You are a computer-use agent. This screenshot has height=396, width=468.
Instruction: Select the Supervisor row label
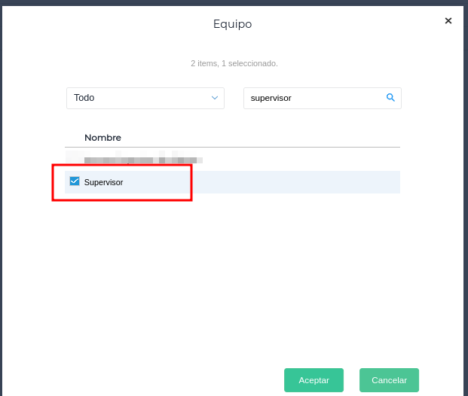coord(104,182)
